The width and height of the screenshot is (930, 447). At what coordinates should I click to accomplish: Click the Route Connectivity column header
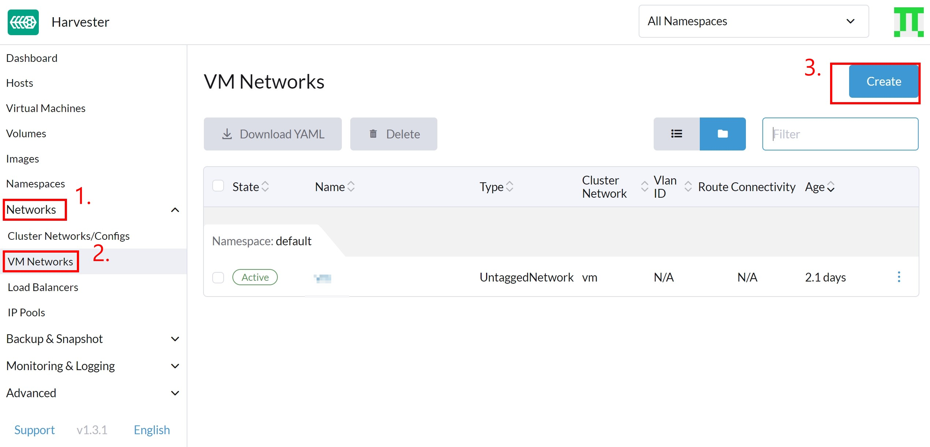coord(747,187)
